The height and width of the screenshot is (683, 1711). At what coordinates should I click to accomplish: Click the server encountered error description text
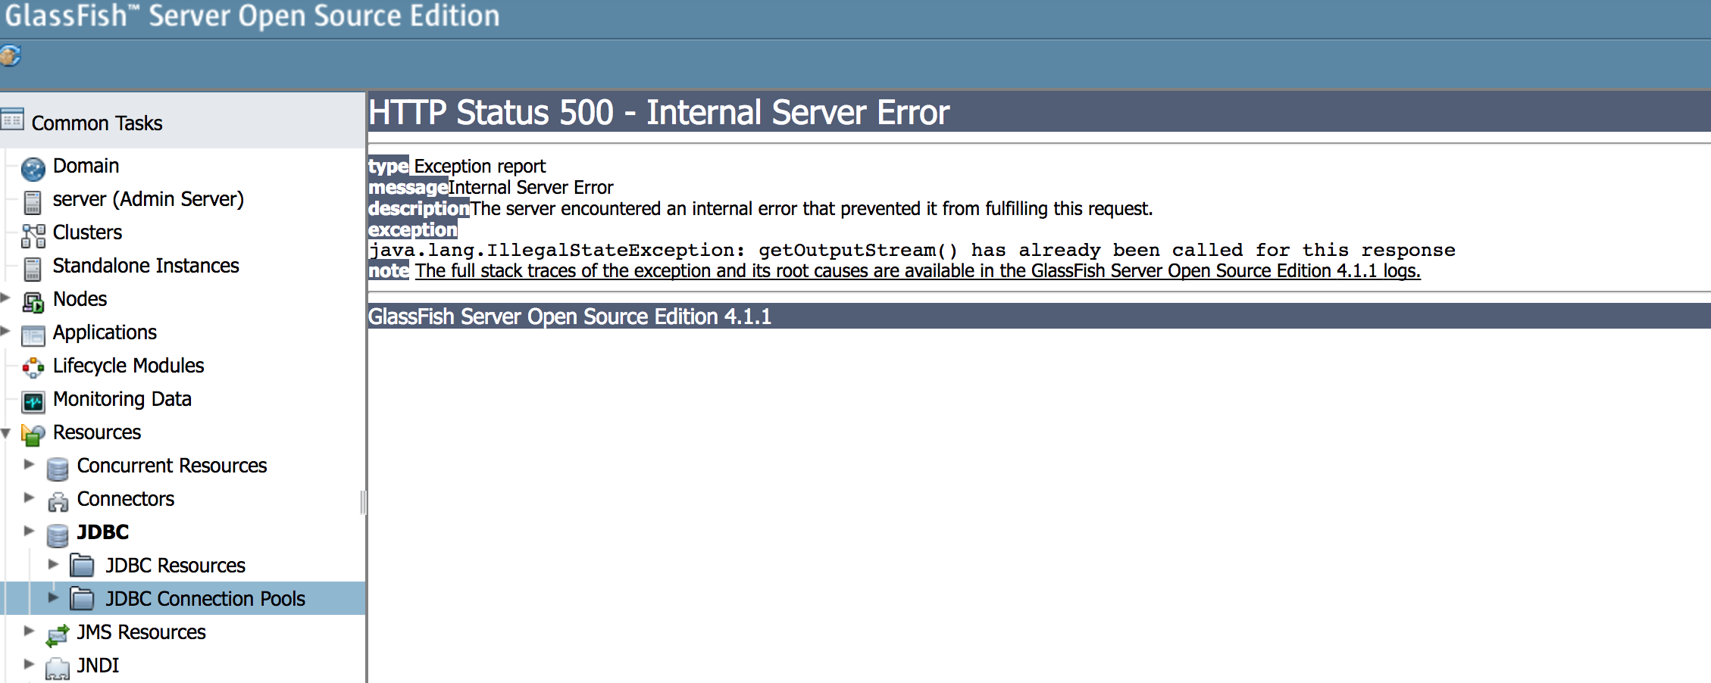click(x=812, y=209)
